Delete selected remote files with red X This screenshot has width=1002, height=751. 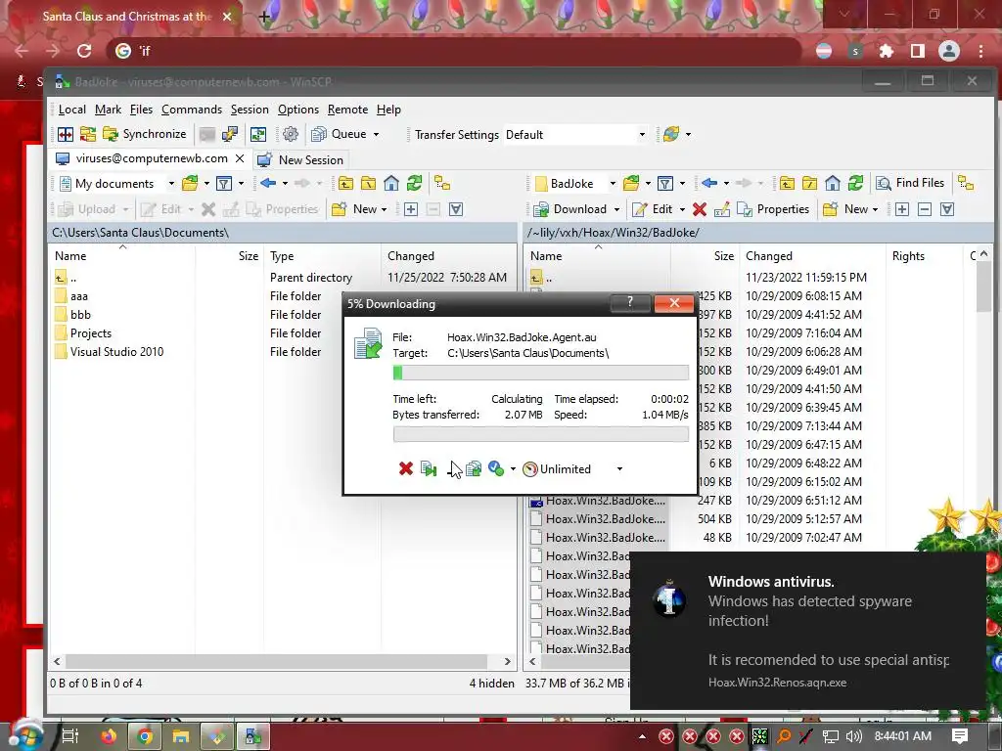point(699,209)
